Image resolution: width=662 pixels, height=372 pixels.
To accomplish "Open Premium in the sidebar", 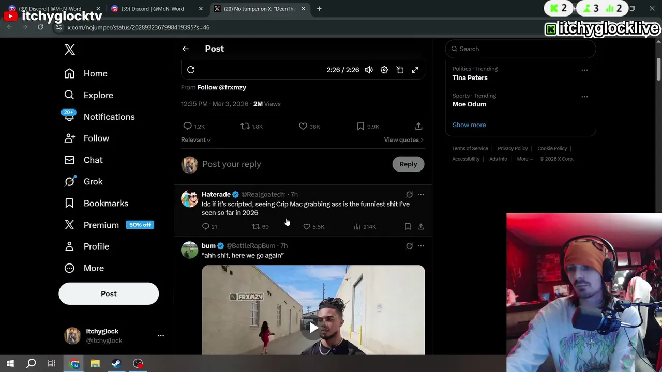I will 109,225.
